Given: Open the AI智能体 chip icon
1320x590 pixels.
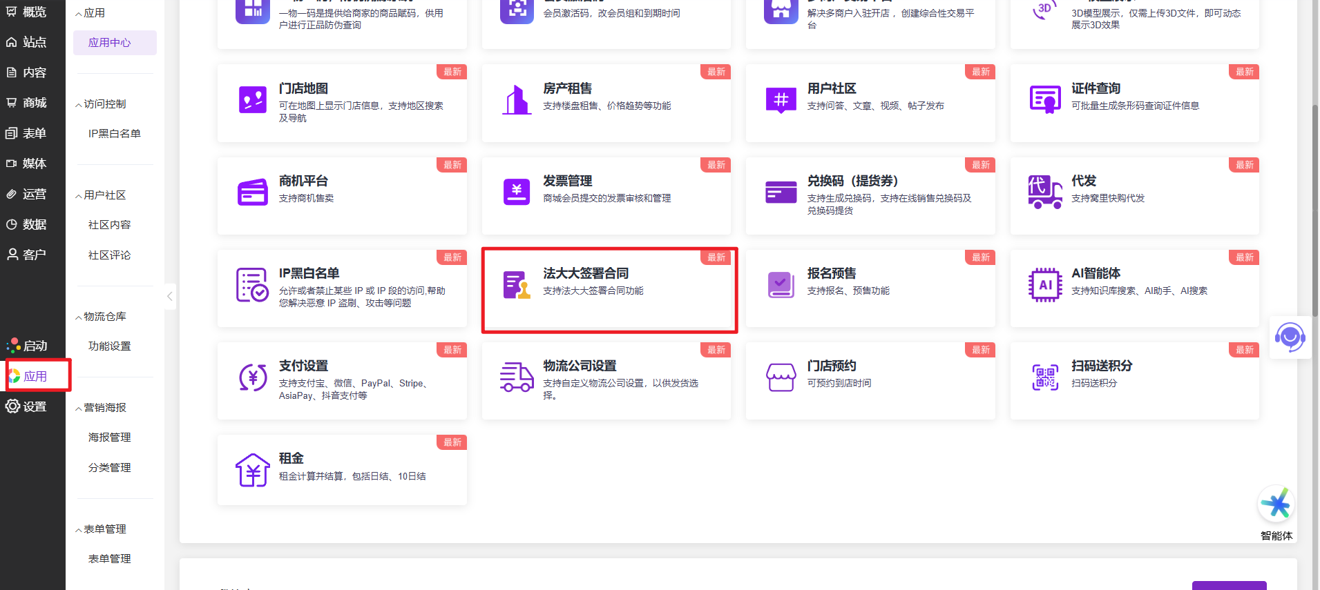Looking at the screenshot, I should coord(1045,285).
